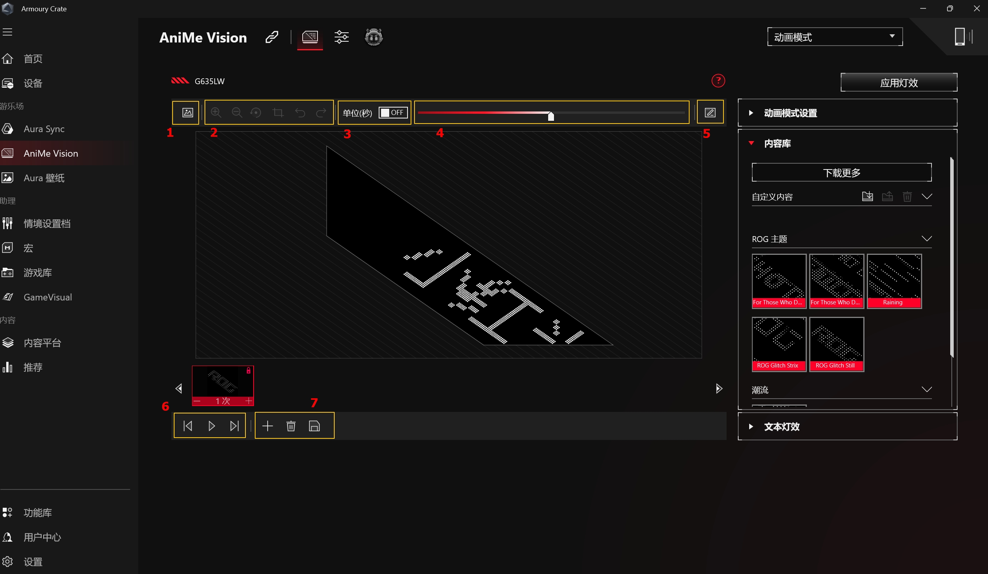Select the crop tool
The image size is (988, 574).
coord(278,113)
